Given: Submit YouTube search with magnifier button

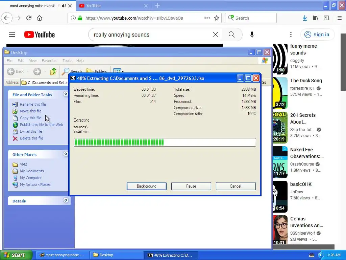Looking at the screenshot, I should click(232, 35).
